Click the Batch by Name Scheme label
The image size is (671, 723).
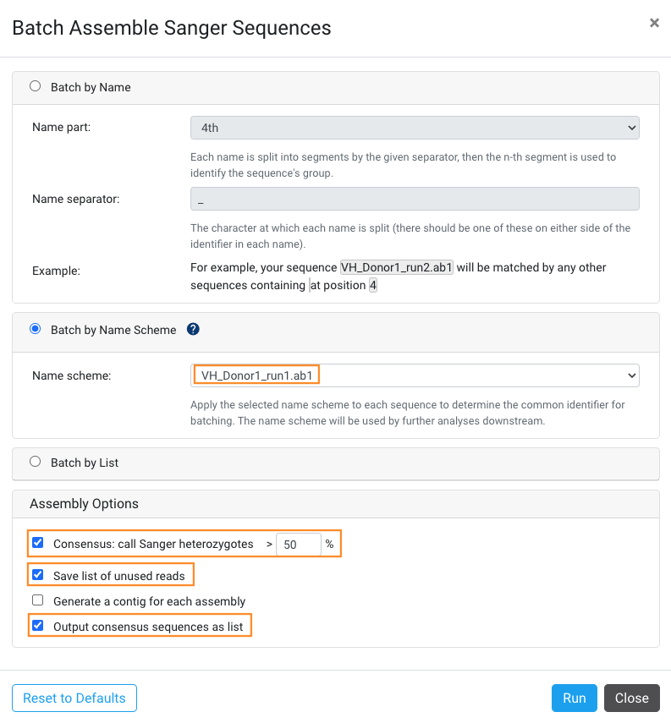(113, 330)
